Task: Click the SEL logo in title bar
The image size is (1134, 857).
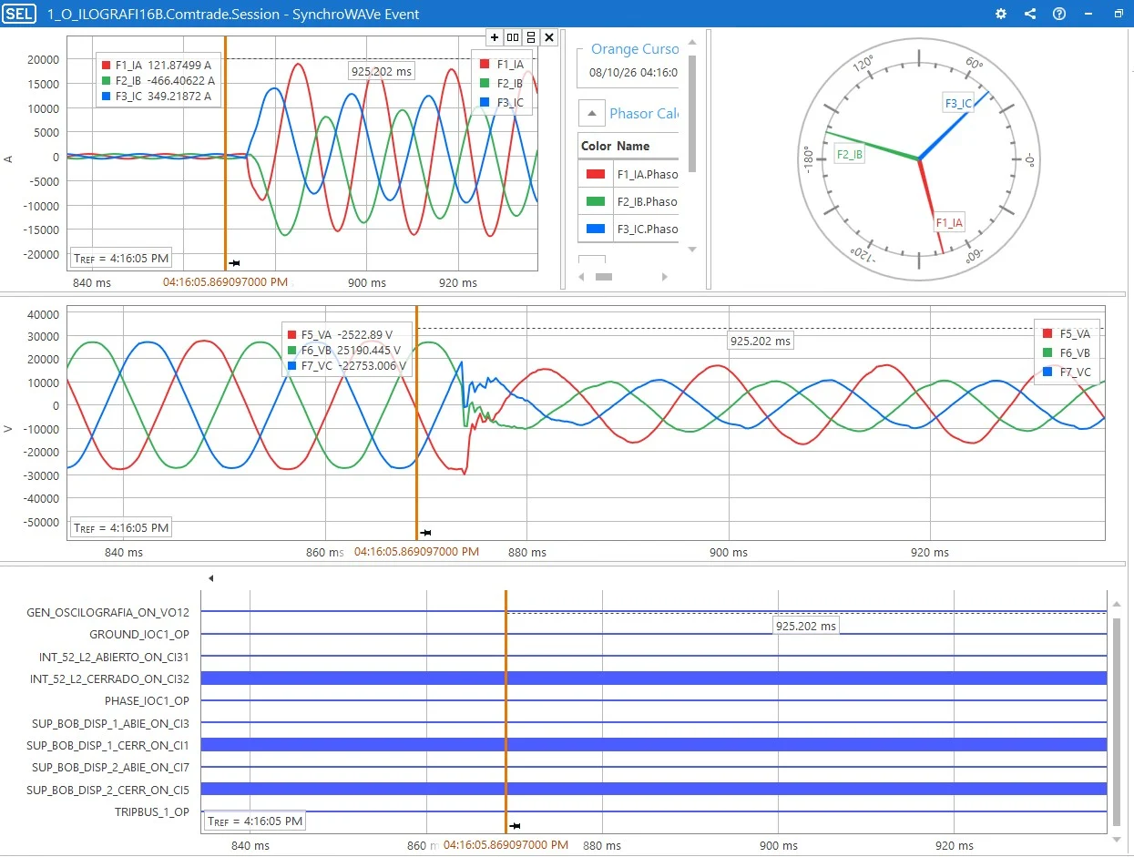Action: tap(19, 14)
